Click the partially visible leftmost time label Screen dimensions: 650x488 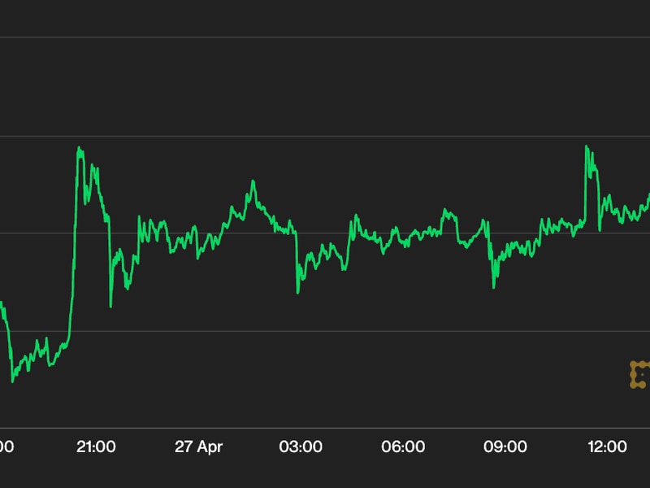[5, 447]
